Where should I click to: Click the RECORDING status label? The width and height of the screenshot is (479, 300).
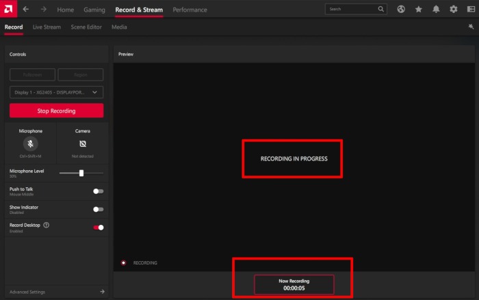[x=145, y=263]
